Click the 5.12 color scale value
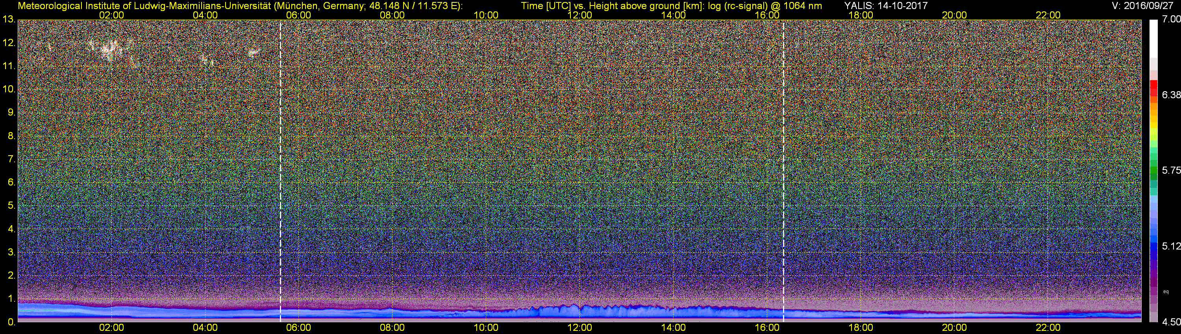Viewport: 1181px width, 334px height. pyautogui.click(x=1171, y=247)
